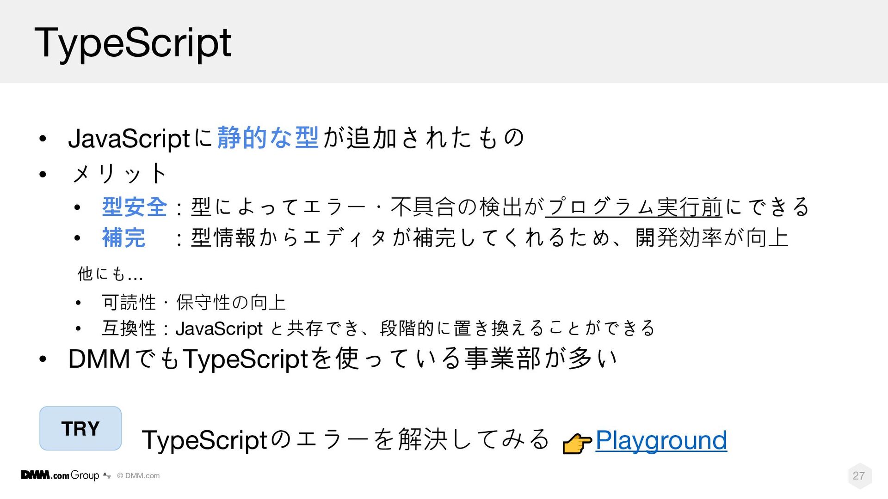Click the TypeScript slide title

[x=133, y=43]
